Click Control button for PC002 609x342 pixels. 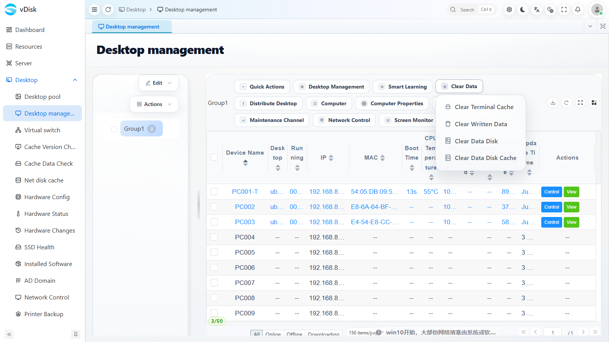(552, 207)
